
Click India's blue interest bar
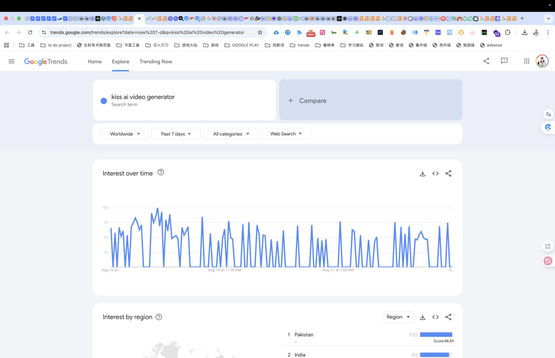[x=435, y=355]
